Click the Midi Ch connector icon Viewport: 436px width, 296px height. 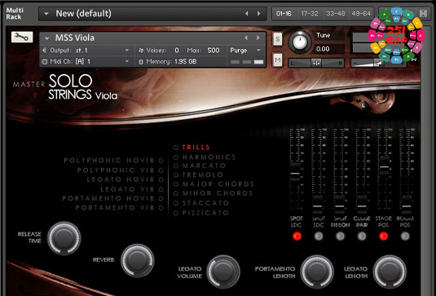point(44,61)
